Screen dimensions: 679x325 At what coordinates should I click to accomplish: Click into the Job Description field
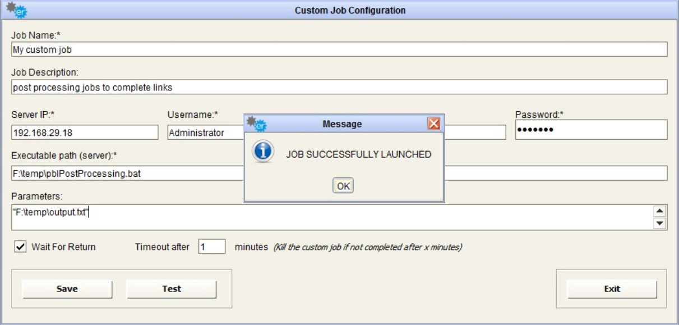coord(339,87)
